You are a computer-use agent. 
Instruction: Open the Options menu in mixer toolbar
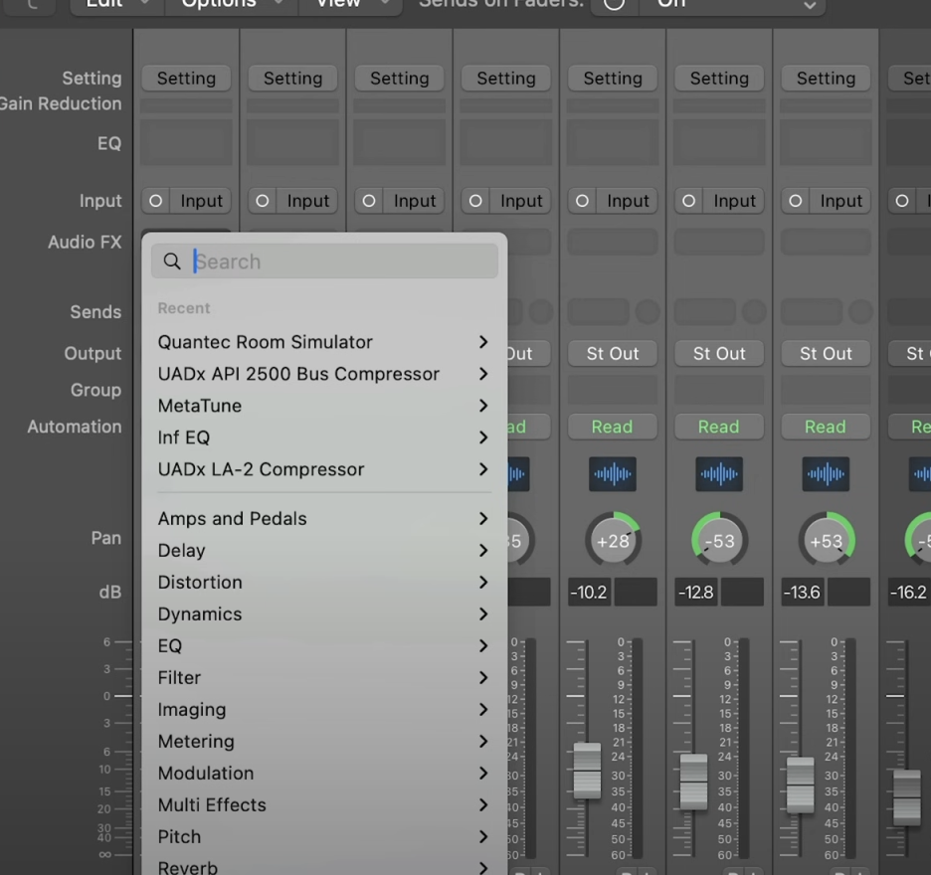point(232,5)
